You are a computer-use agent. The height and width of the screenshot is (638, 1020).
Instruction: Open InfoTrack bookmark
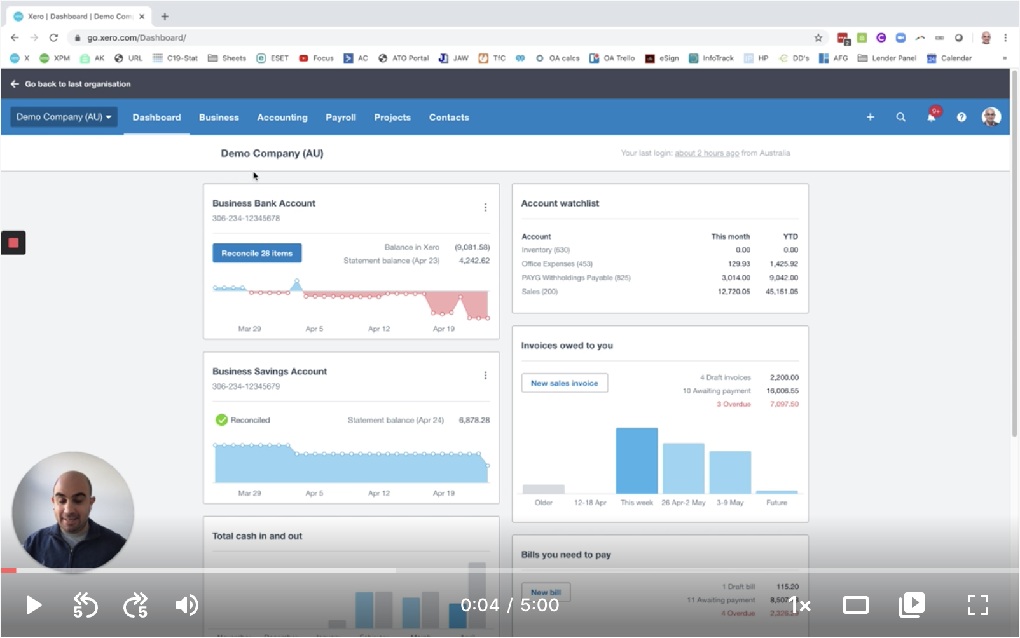pyautogui.click(x=711, y=58)
